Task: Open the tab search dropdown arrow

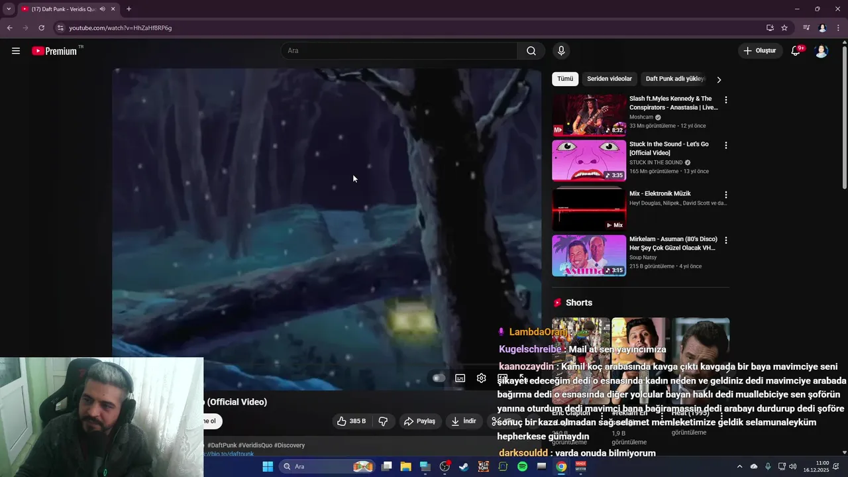Action: [x=9, y=9]
